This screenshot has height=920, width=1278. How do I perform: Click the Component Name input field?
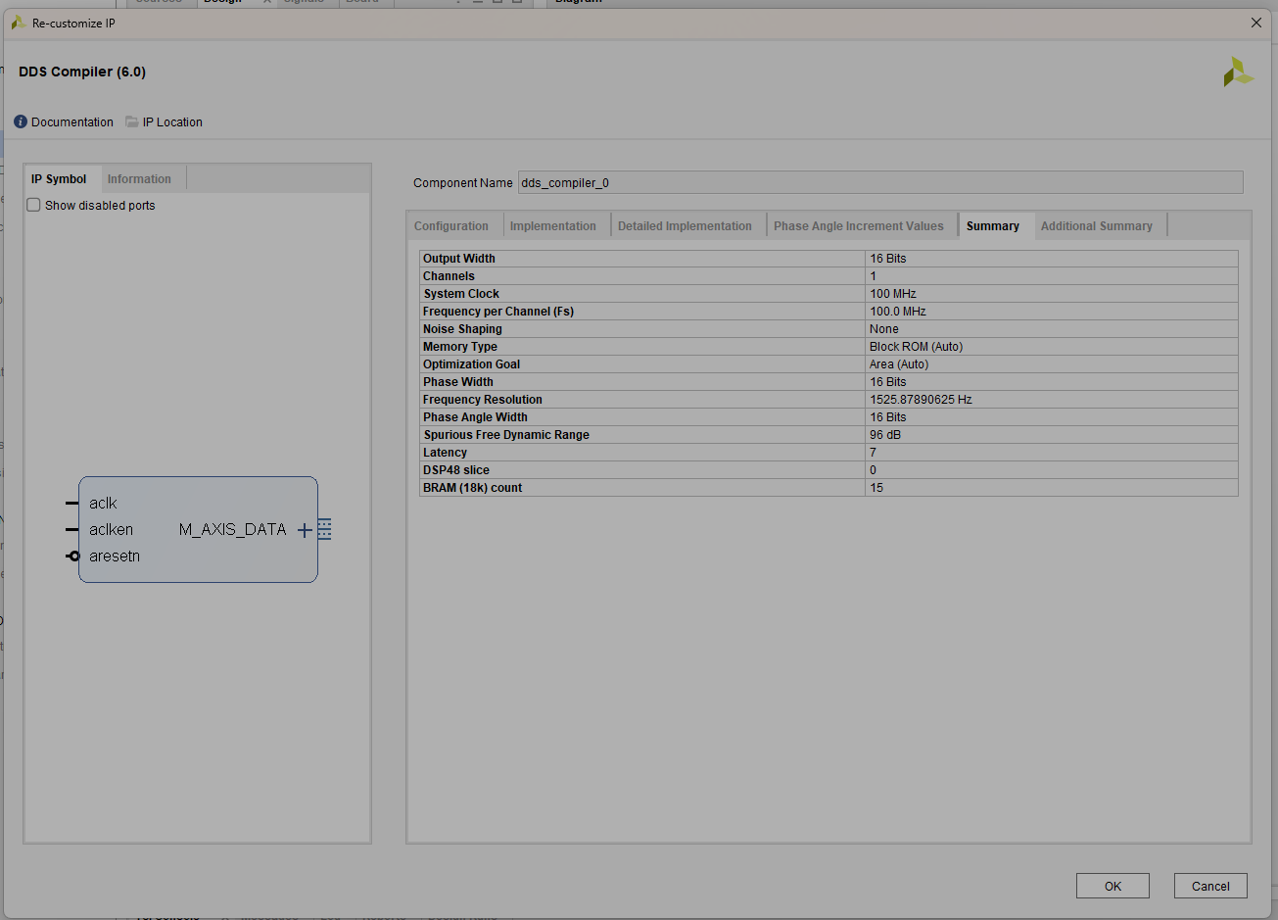[880, 183]
